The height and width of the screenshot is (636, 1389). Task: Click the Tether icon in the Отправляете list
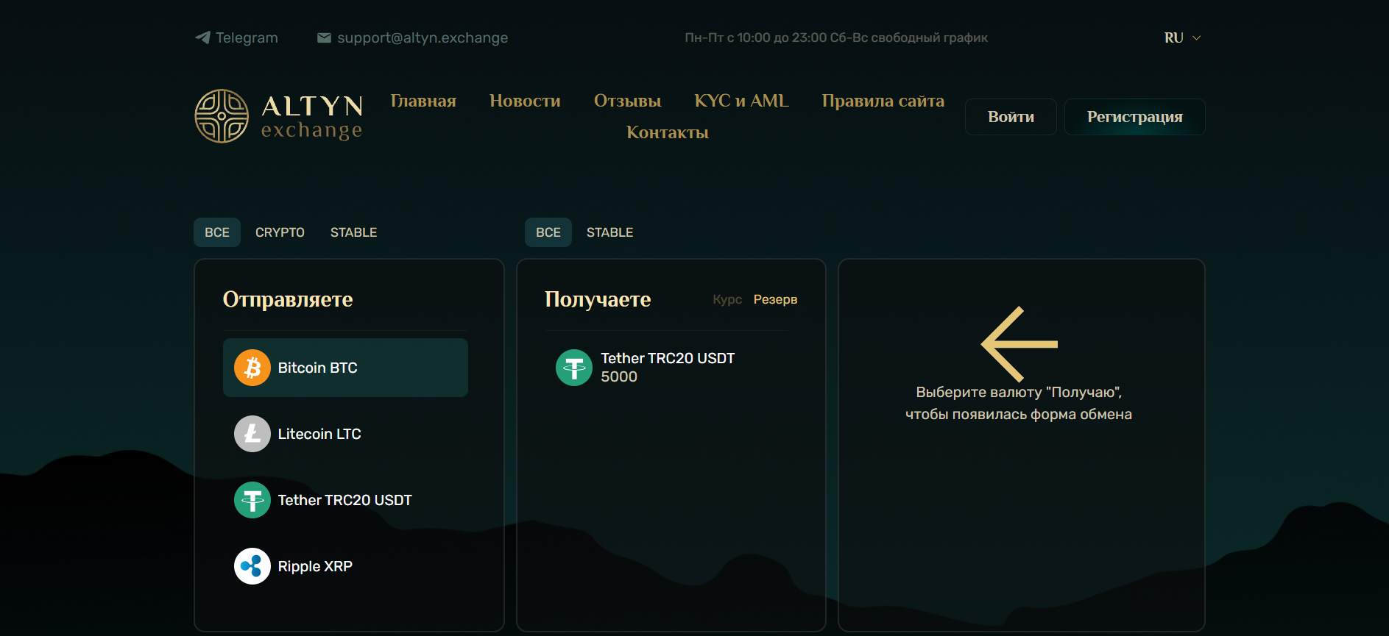tap(252, 500)
